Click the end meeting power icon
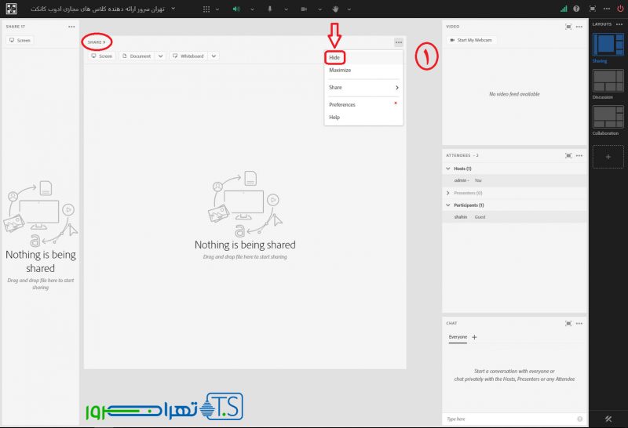 pyautogui.click(x=620, y=9)
